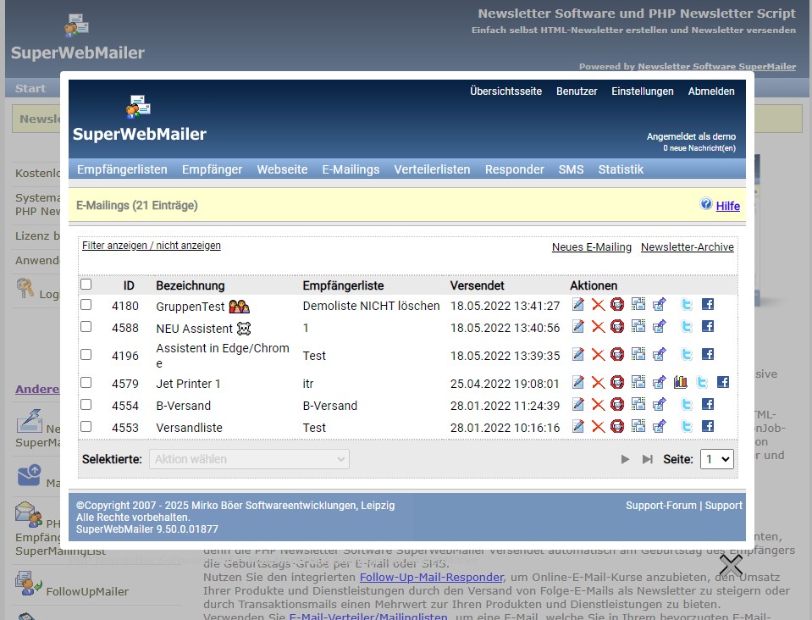Click Facebook icon in Jet Printer 1 row
Viewport: 812px width, 620px height.
[723, 382]
